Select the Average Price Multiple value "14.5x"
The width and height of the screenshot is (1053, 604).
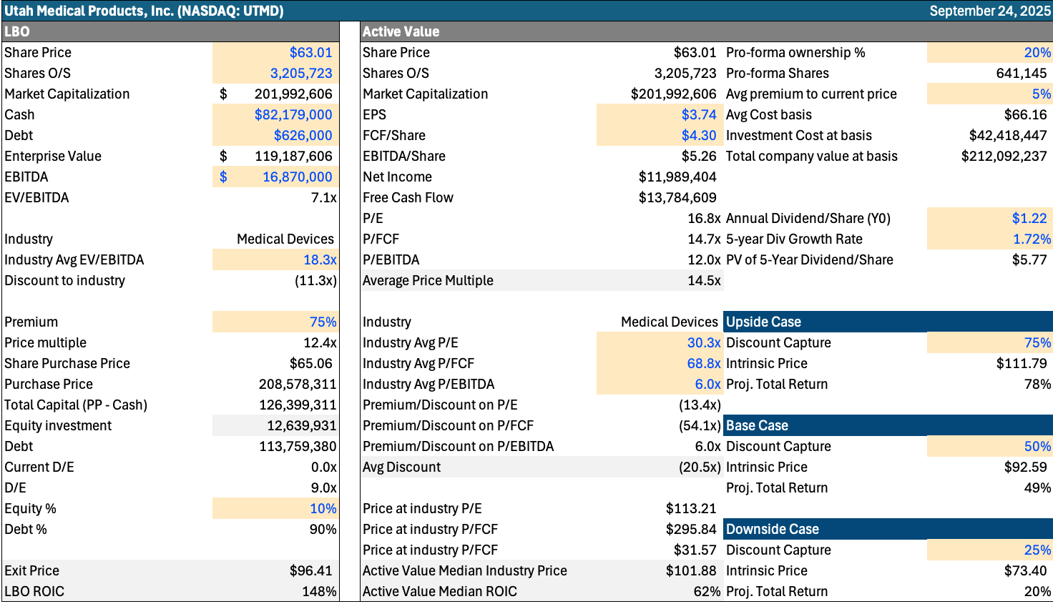(x=704, y=280)
